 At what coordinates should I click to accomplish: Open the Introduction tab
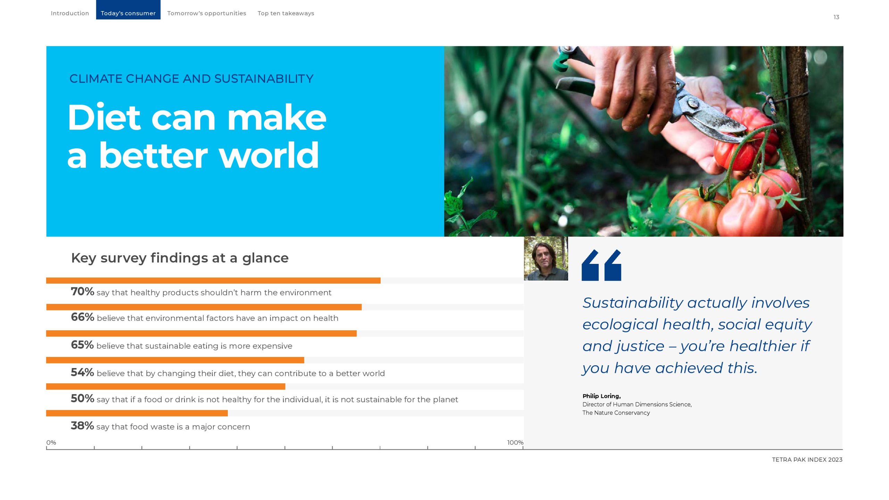pos(70,13)
